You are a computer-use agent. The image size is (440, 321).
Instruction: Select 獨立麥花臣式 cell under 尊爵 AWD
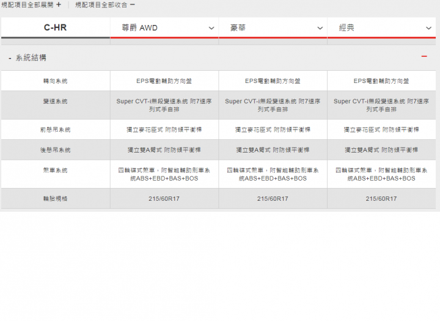[x=164, y=129]
